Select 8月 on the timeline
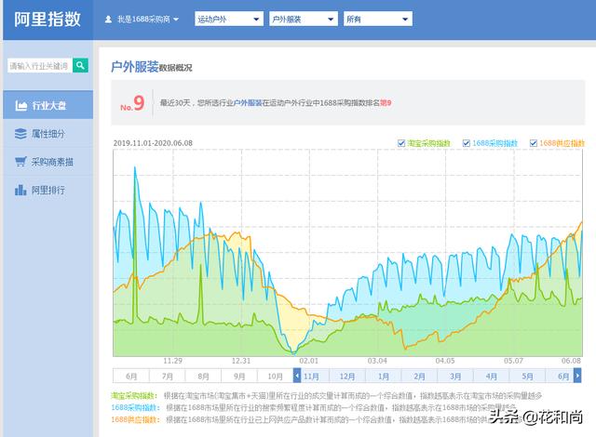 203,376
